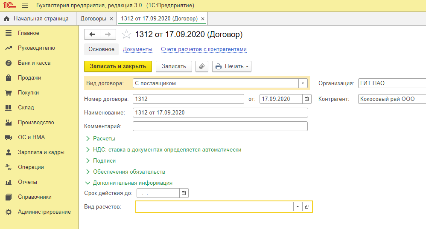The width and height of the screenshot is (426, 229).
Task: Click the Организация field ГИТ ПАО
Action: [392, 83]
